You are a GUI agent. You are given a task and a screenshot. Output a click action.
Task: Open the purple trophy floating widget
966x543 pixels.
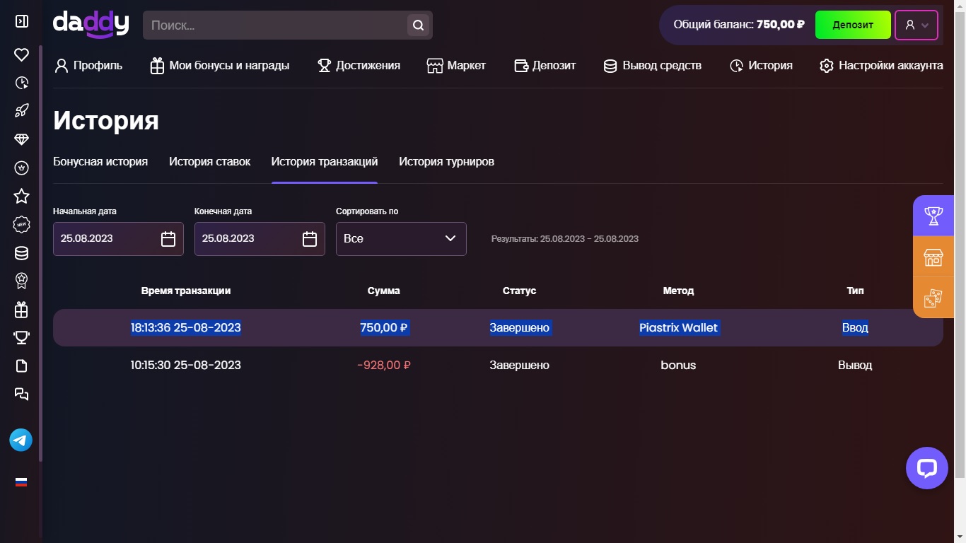933,216
